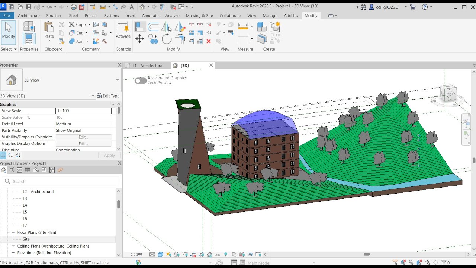Click the Edit Type button
Viewport: 476px width, 268px height.
pyautogui.click(x=108, y=96)
